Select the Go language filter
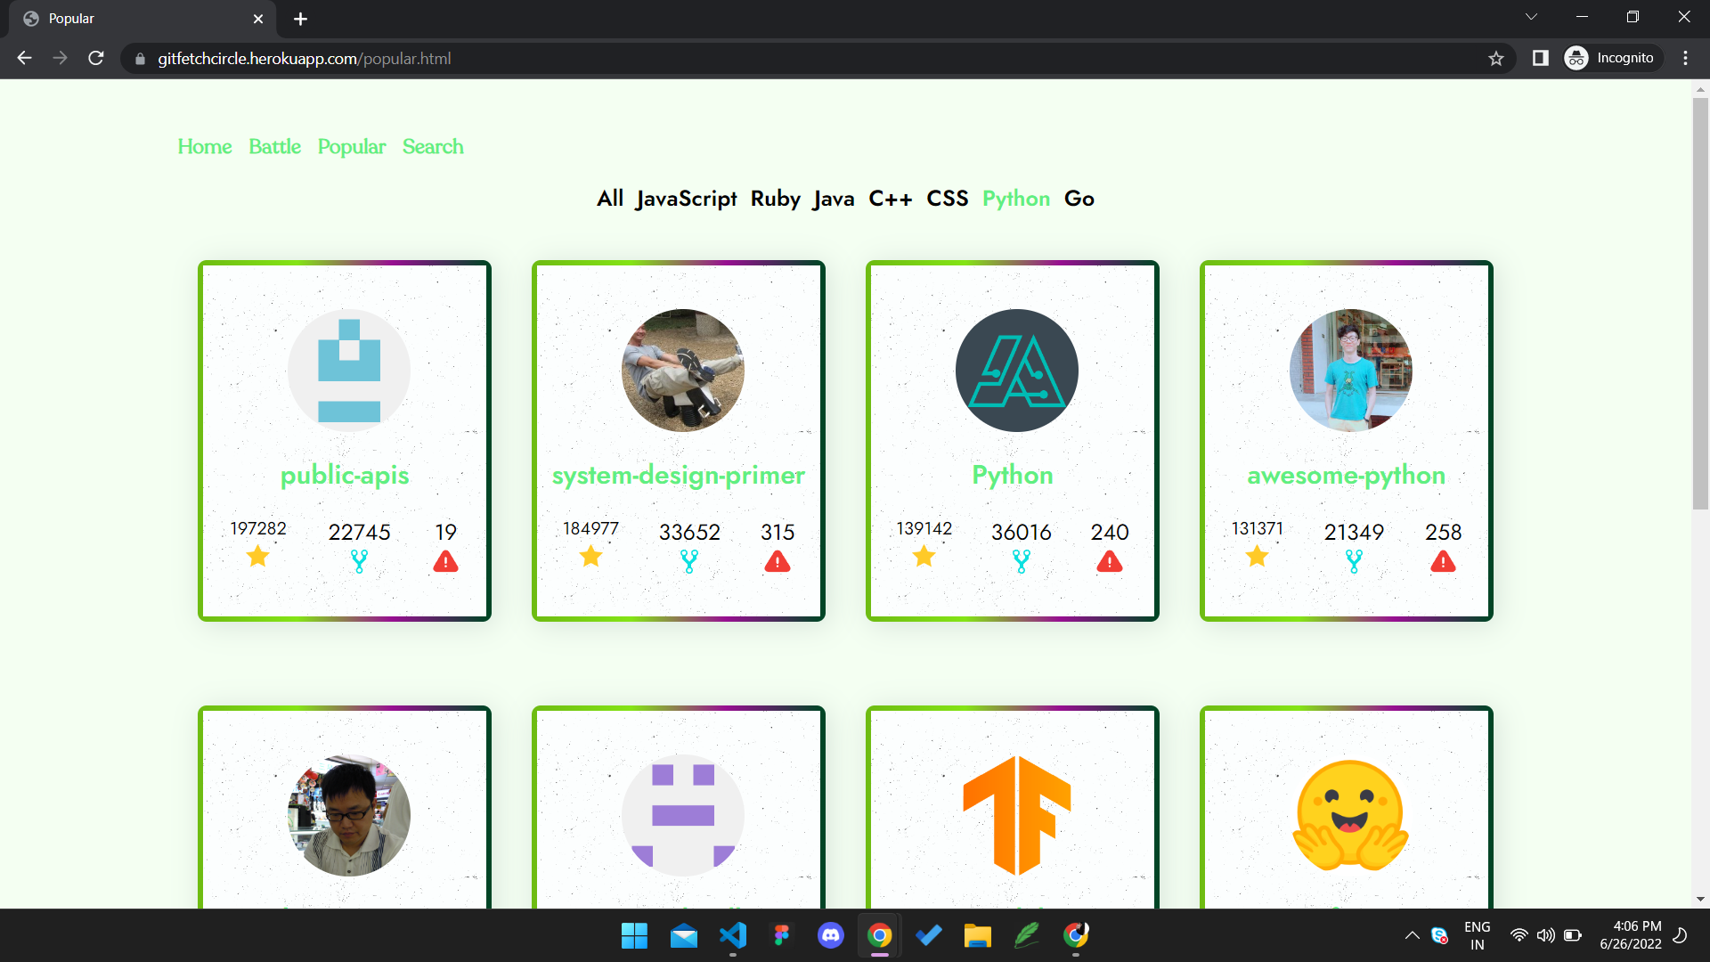The image size is (1710, 962). click(1079, 199)
